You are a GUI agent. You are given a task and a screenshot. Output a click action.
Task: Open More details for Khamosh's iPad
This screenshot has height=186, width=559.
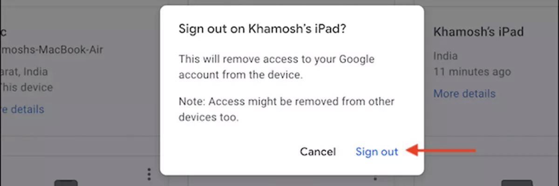click(464, 93)
